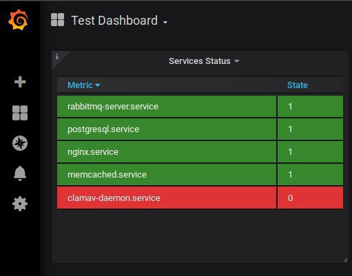352x276 pixels.
Task: Open the Test Dashboard dropdown caret
Action: click(x=165, y=23)
